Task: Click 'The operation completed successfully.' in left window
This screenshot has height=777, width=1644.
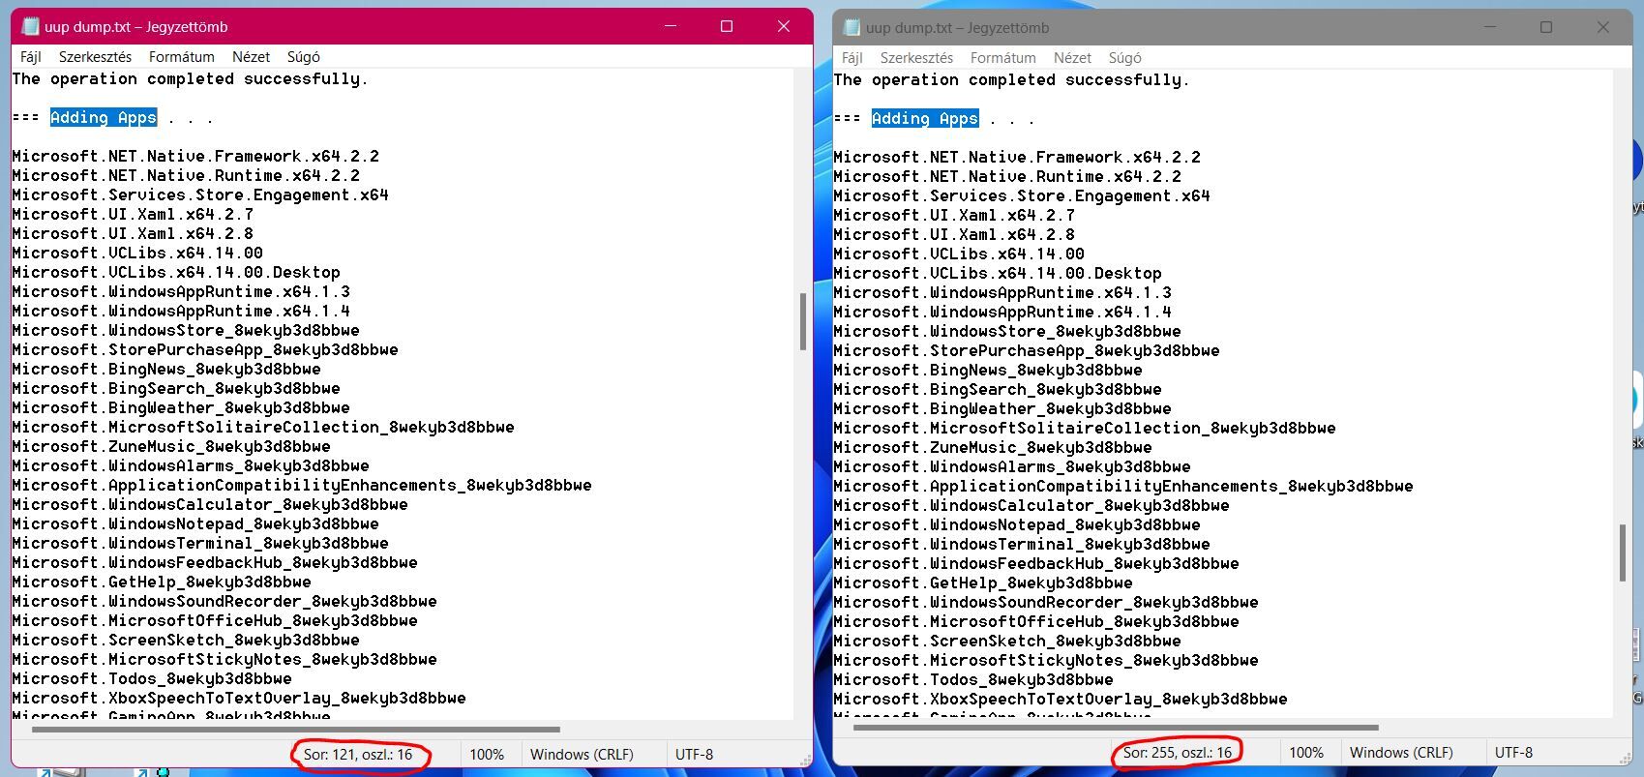Action: [x=191, y=78]
